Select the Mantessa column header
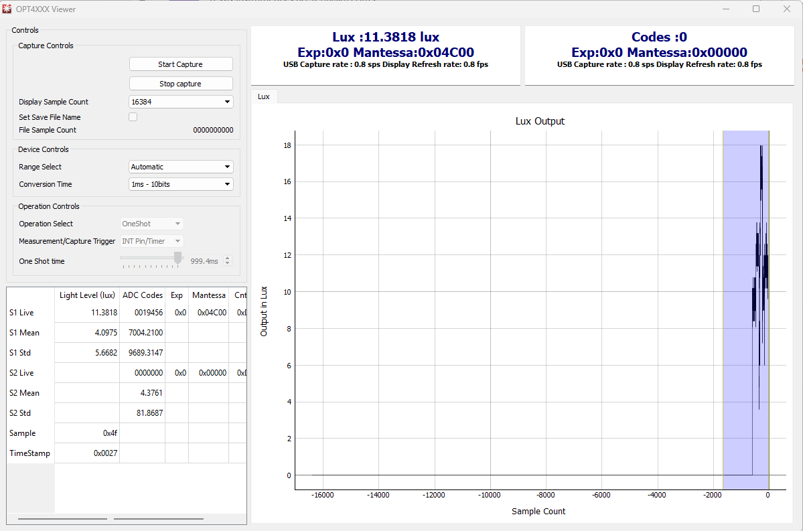Image resolution: width=803 pixels, height=531 pixels. [x=208, y=295]
